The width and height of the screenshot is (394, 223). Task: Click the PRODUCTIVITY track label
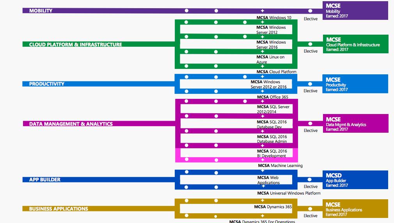[x=47, y=84]
